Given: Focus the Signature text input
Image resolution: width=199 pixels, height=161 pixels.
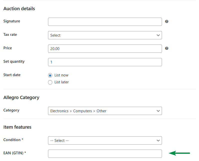Looking at the screenshot, I should (x=105, y=22).
